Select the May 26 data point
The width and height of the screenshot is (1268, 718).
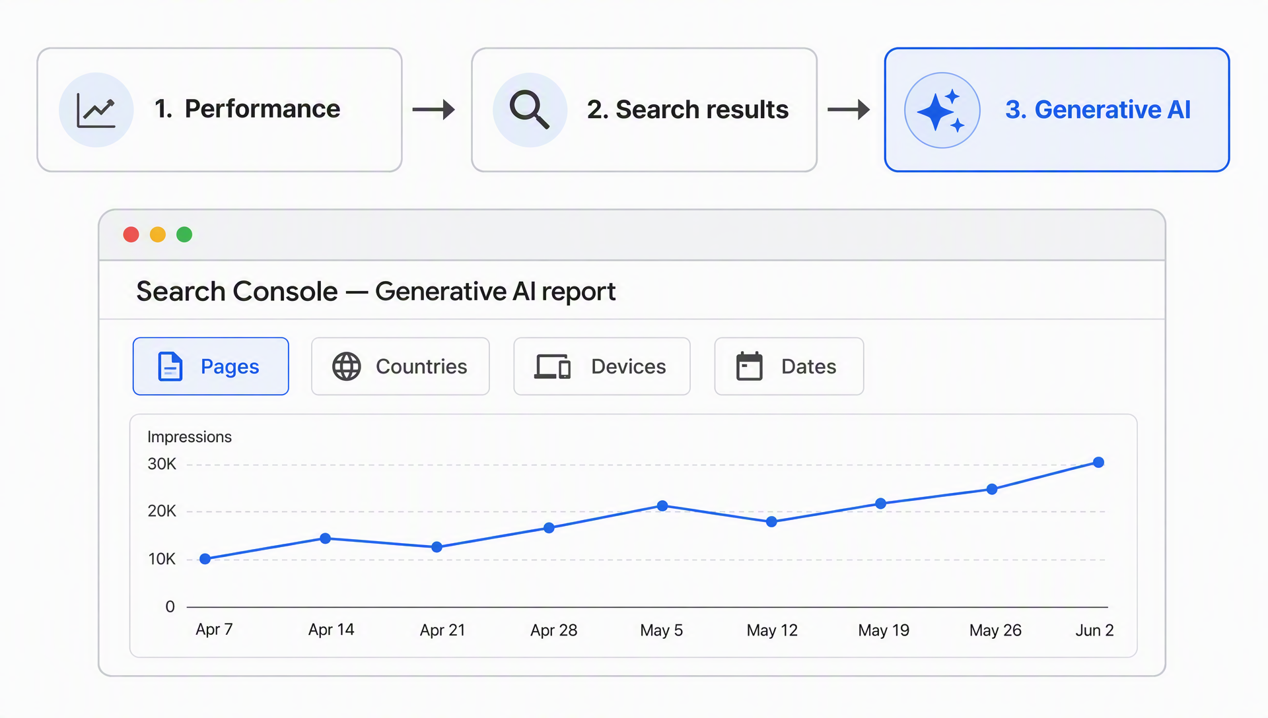pyautogui.click(x=992, y=489)
